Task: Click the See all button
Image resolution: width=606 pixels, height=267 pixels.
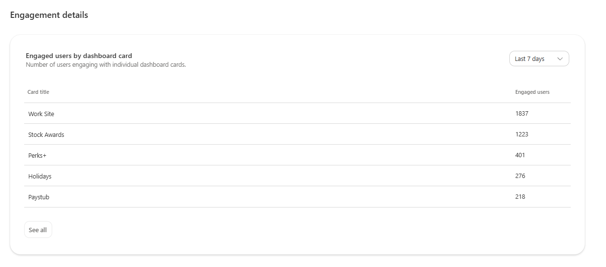Action: coord(38,230)
